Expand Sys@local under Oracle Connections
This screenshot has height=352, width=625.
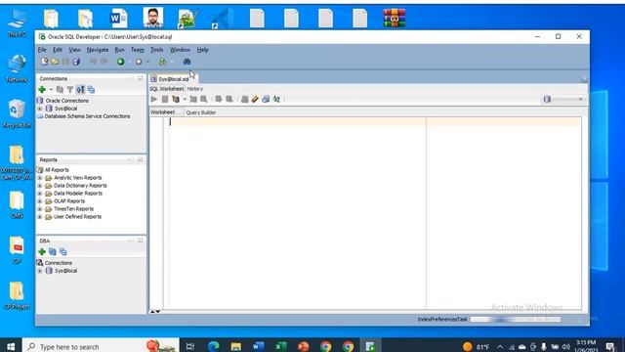click(39, 109)
